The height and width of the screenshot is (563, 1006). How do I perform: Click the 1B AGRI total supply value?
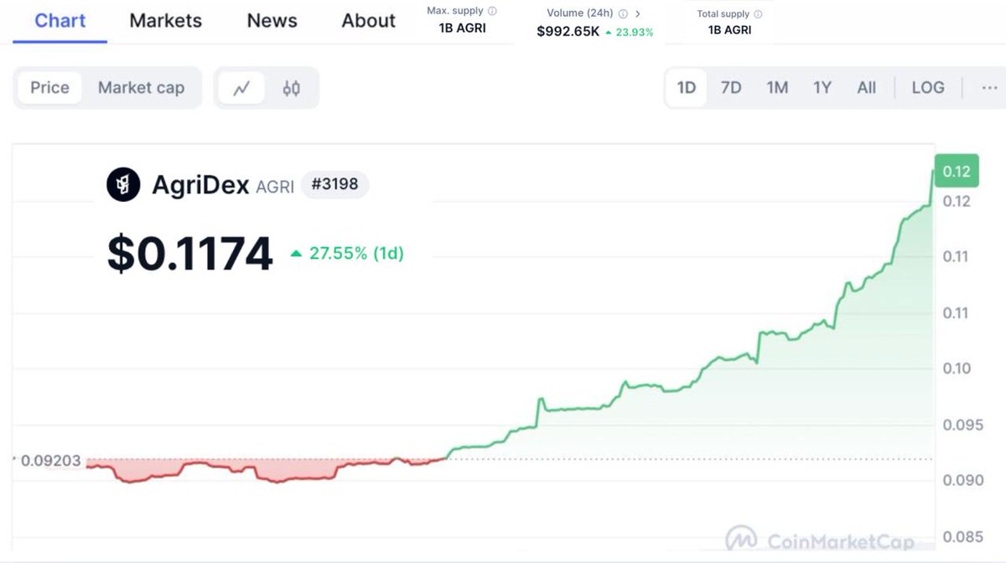(x=729, y=30)
